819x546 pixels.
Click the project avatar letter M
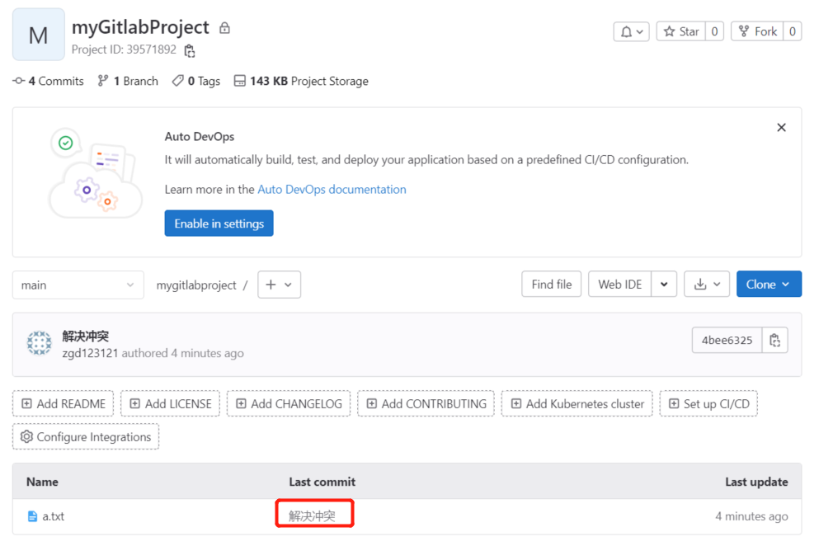coord(39,35)
